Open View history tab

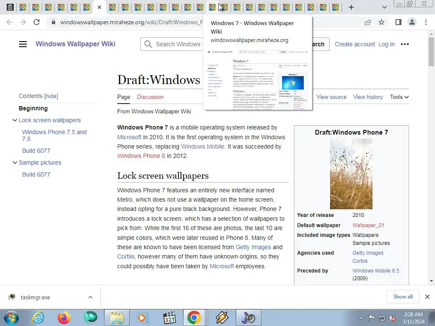368,97
